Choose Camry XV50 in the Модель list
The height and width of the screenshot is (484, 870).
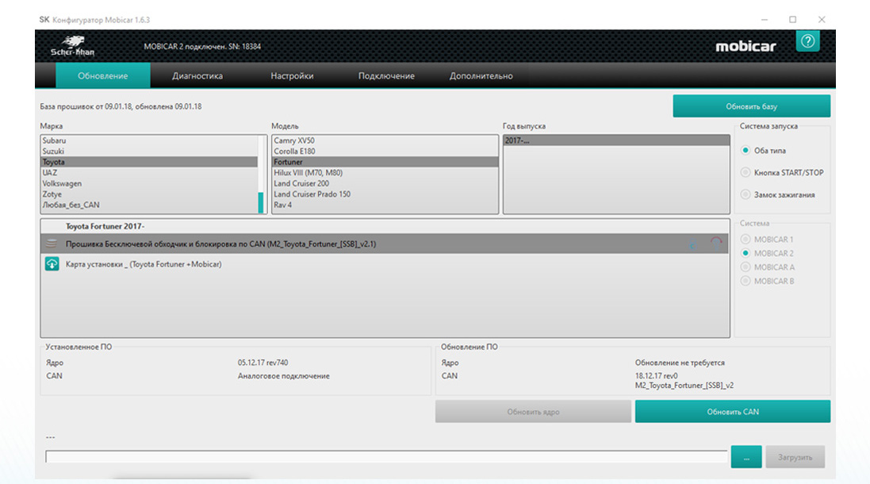pos(385,140)
